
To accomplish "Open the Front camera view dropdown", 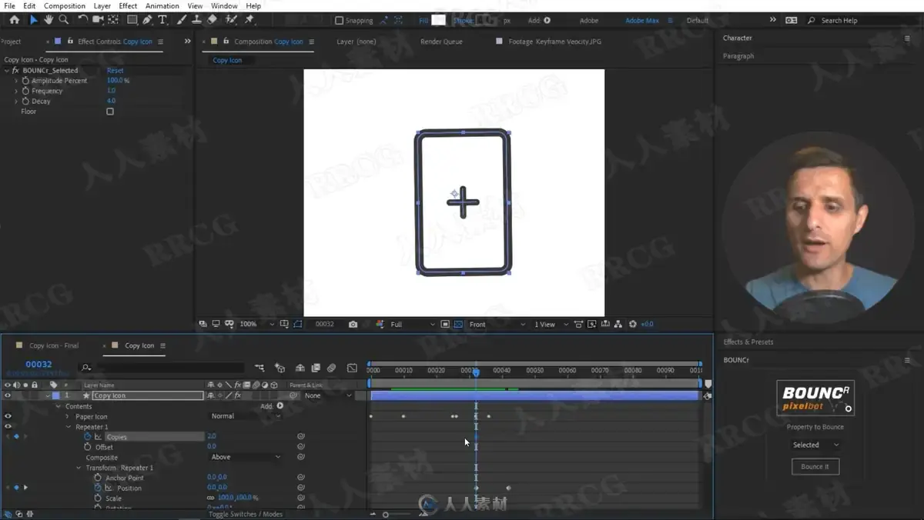I will [x=497, y=325].
